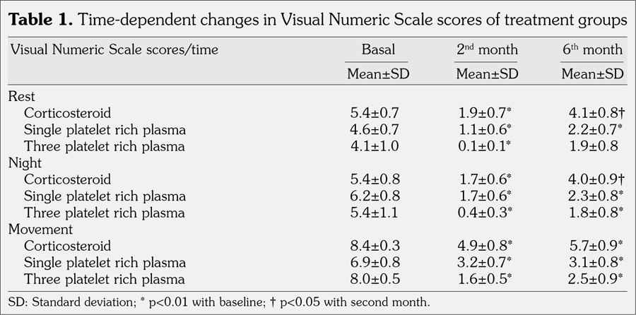Select the Basal column header
Screen dimensions: 636x315
pos(378,50)
